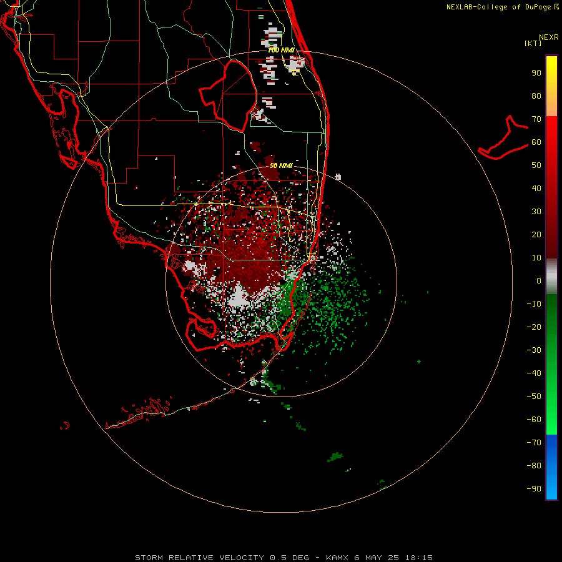Click the 30 tick label on the scale
The image size is (562, 562).
point(536,212)
